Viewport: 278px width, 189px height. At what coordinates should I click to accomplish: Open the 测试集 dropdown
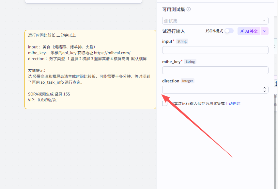[x=215, y=21]
